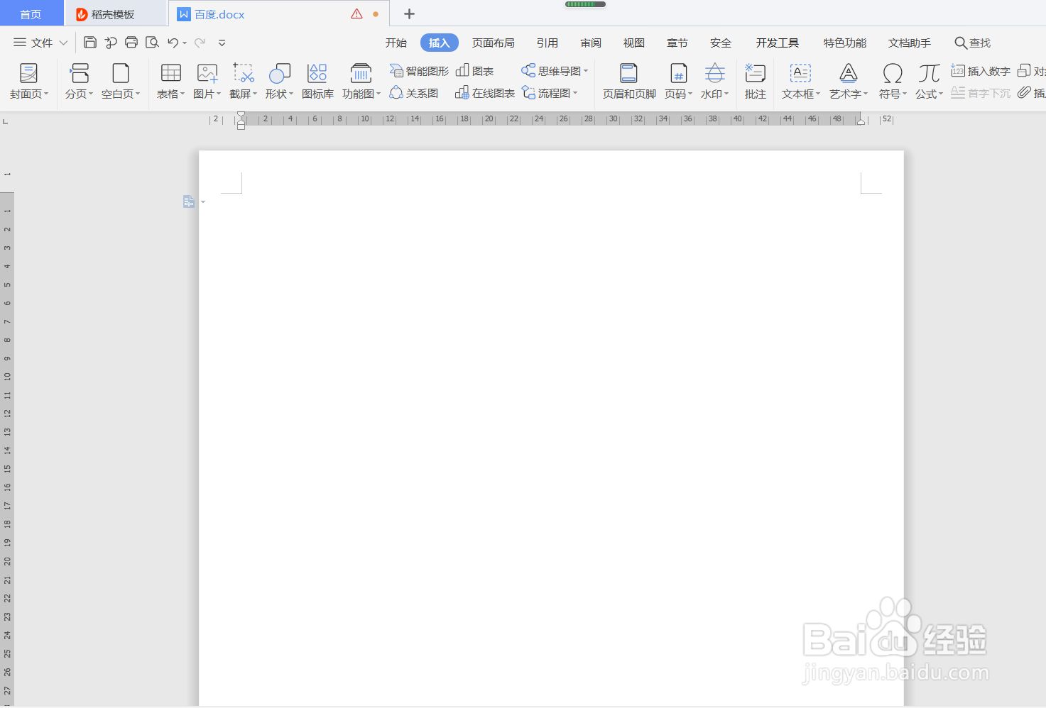The height and width of the screenshot is (708, 1046).
Task: Expand the 空白页 dropdown arrow
Action: tap(138, 94)
